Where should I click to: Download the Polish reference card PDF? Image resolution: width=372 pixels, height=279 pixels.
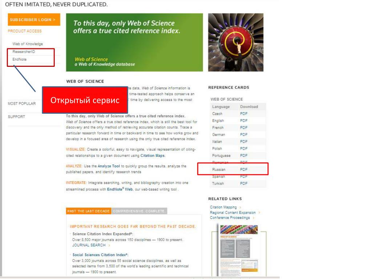click(x=244, y=149)
